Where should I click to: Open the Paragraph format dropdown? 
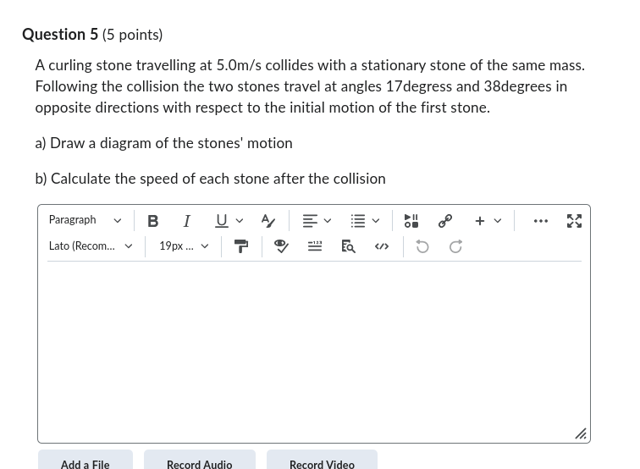(86, 220)
